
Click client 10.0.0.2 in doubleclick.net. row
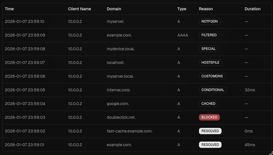(75, 117)
